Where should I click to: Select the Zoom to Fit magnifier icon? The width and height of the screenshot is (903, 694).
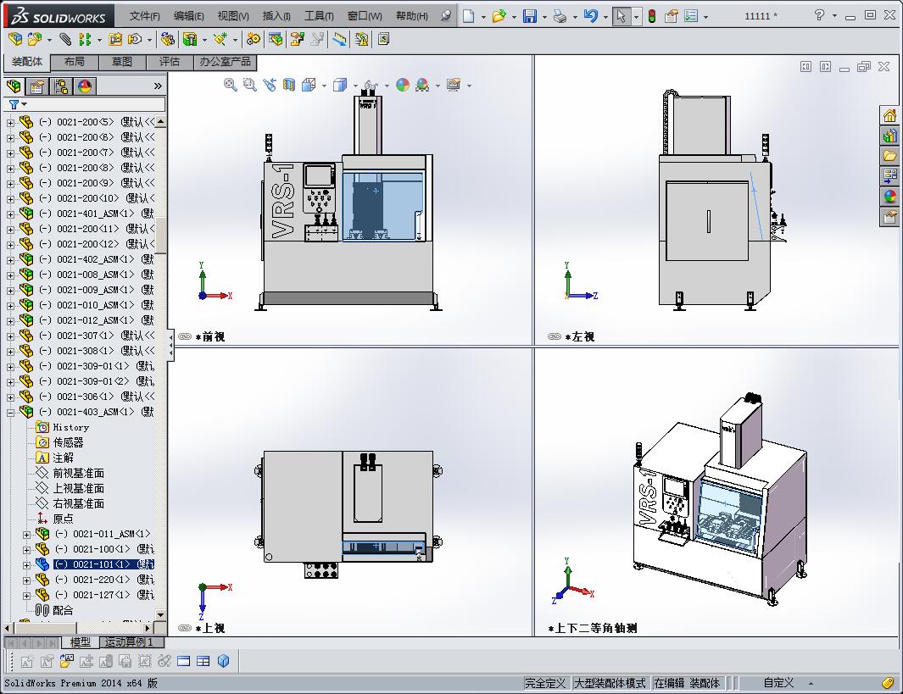(231, 85)
